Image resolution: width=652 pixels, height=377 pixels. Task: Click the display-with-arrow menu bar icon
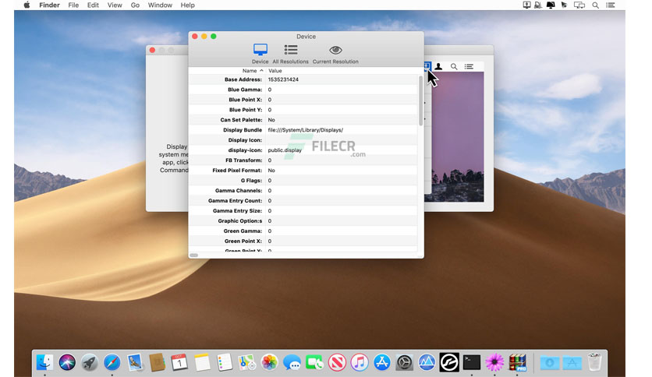pos(526,5)
